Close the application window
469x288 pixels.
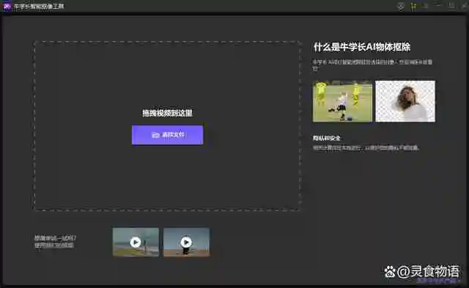pos(465,6)
